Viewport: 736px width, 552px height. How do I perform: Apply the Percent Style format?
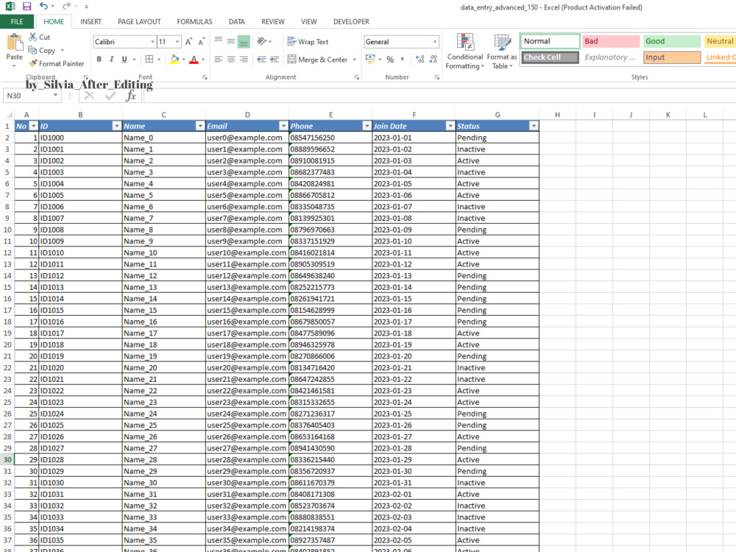coord(390,60)
